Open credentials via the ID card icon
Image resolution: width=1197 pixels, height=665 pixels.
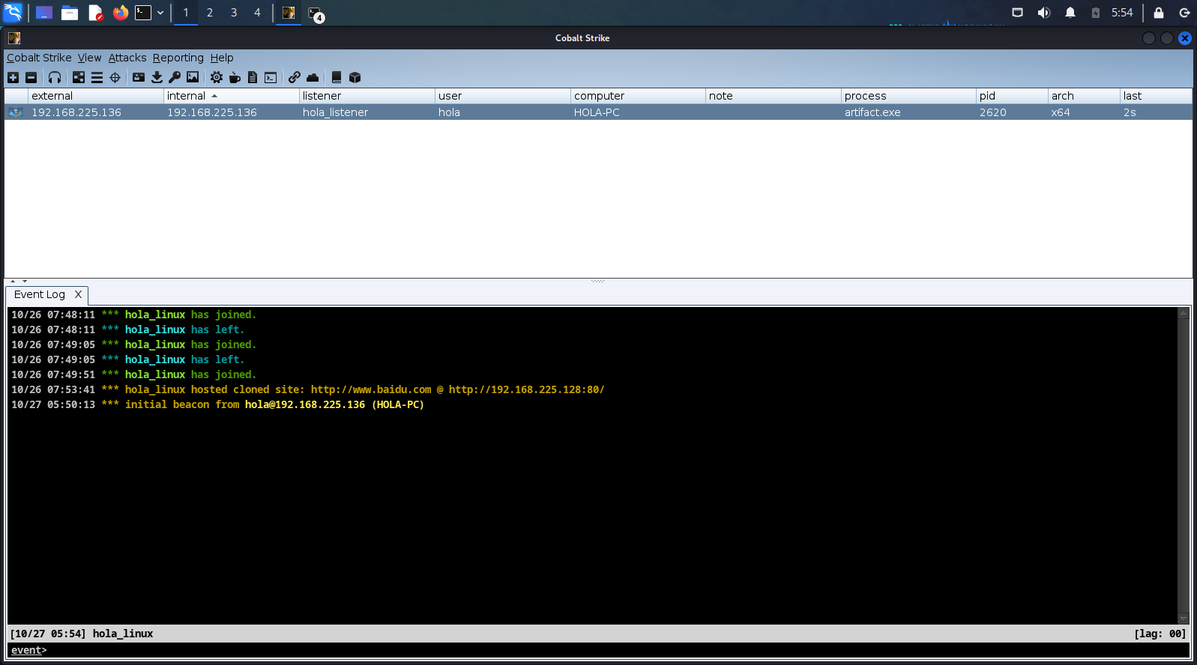(x=139, y=77)
